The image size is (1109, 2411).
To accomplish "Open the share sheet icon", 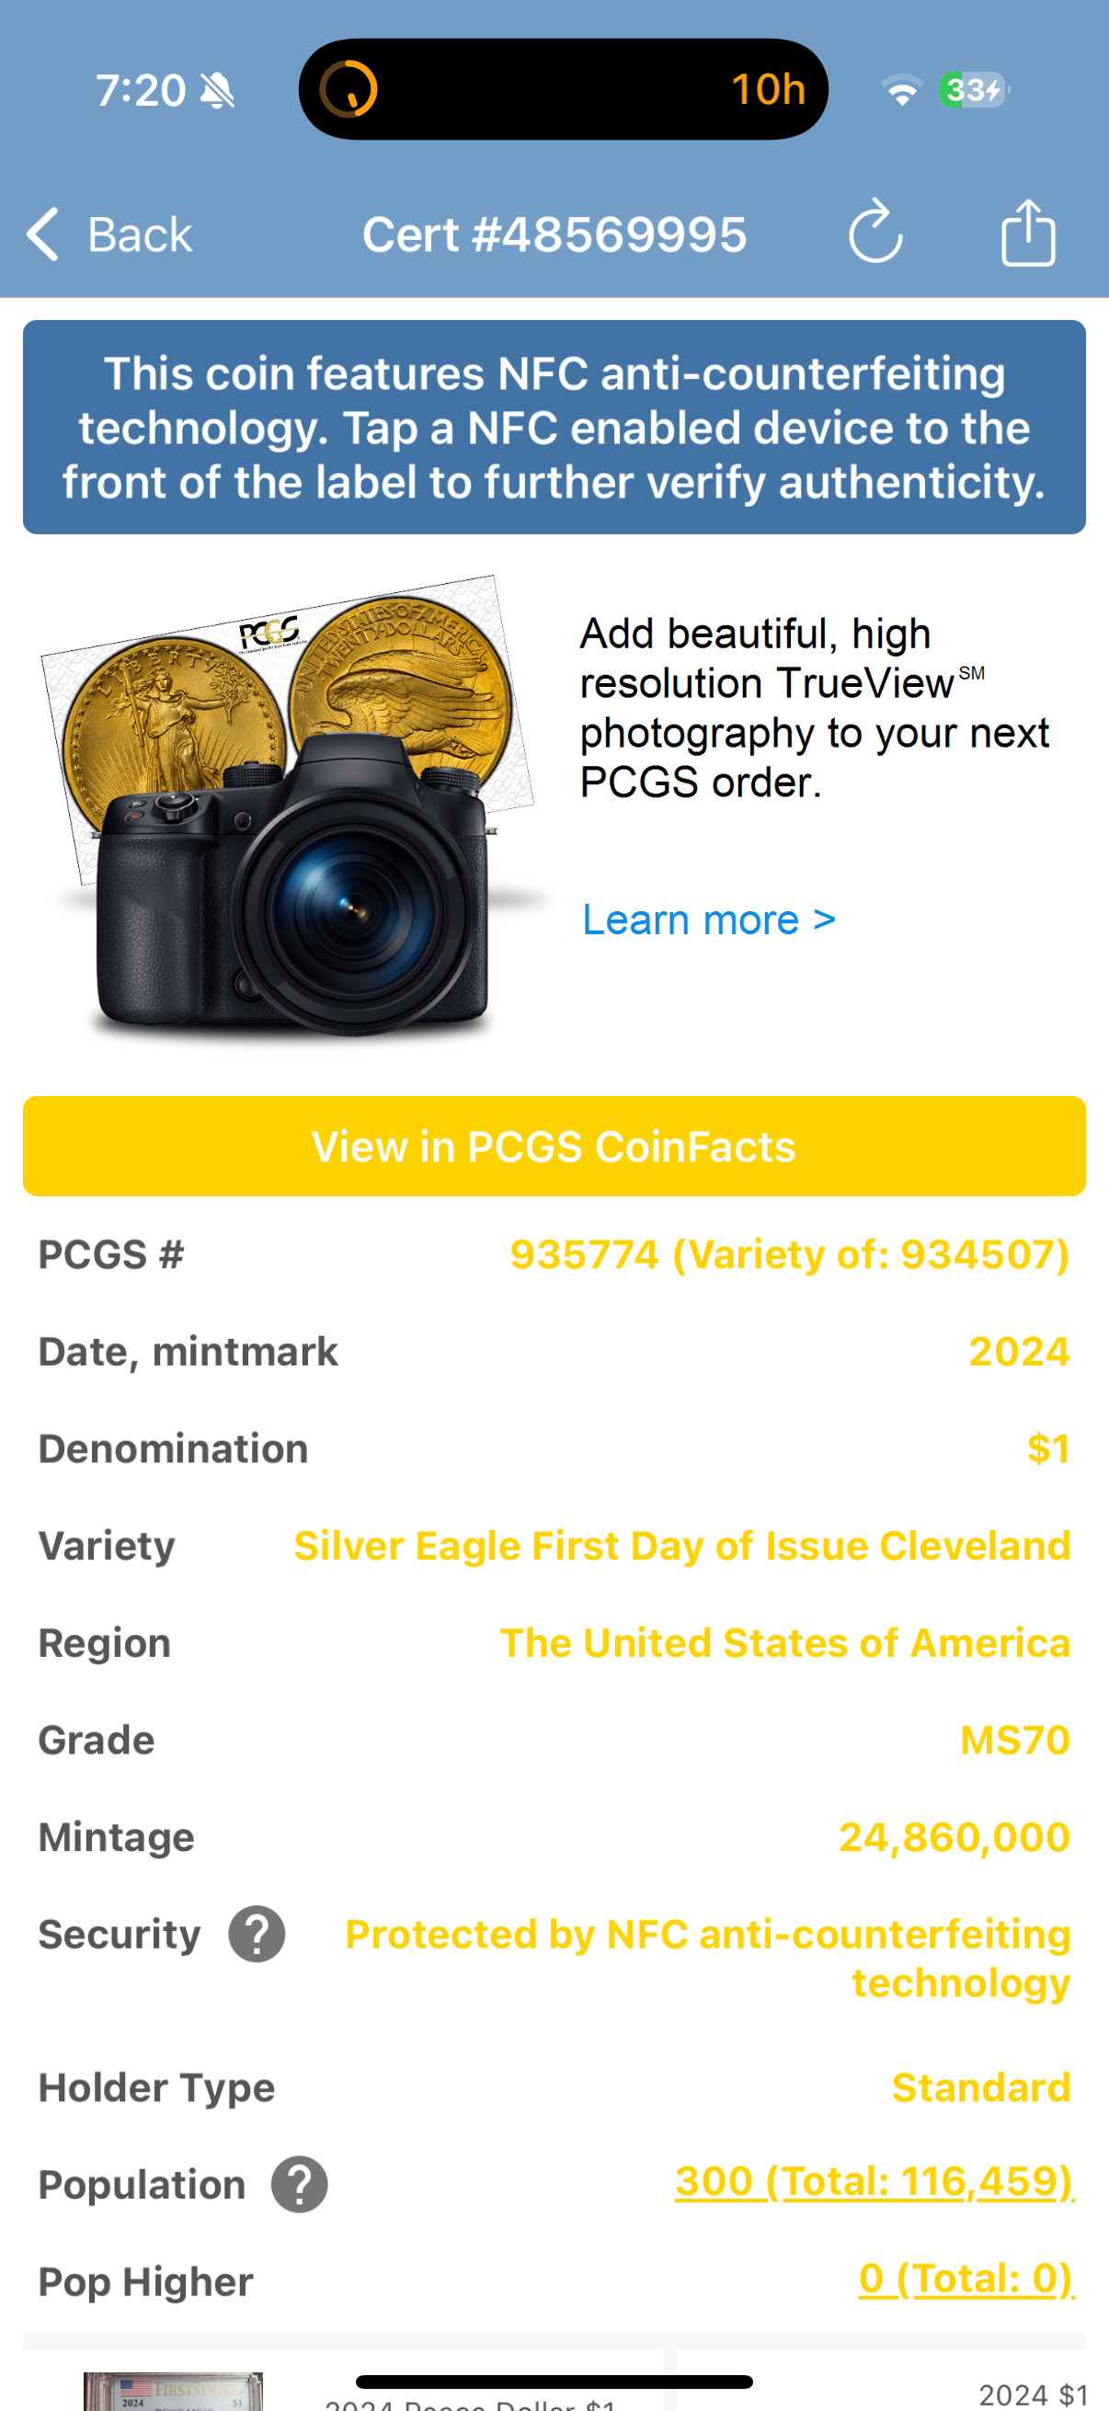I will pos(1027,232).
